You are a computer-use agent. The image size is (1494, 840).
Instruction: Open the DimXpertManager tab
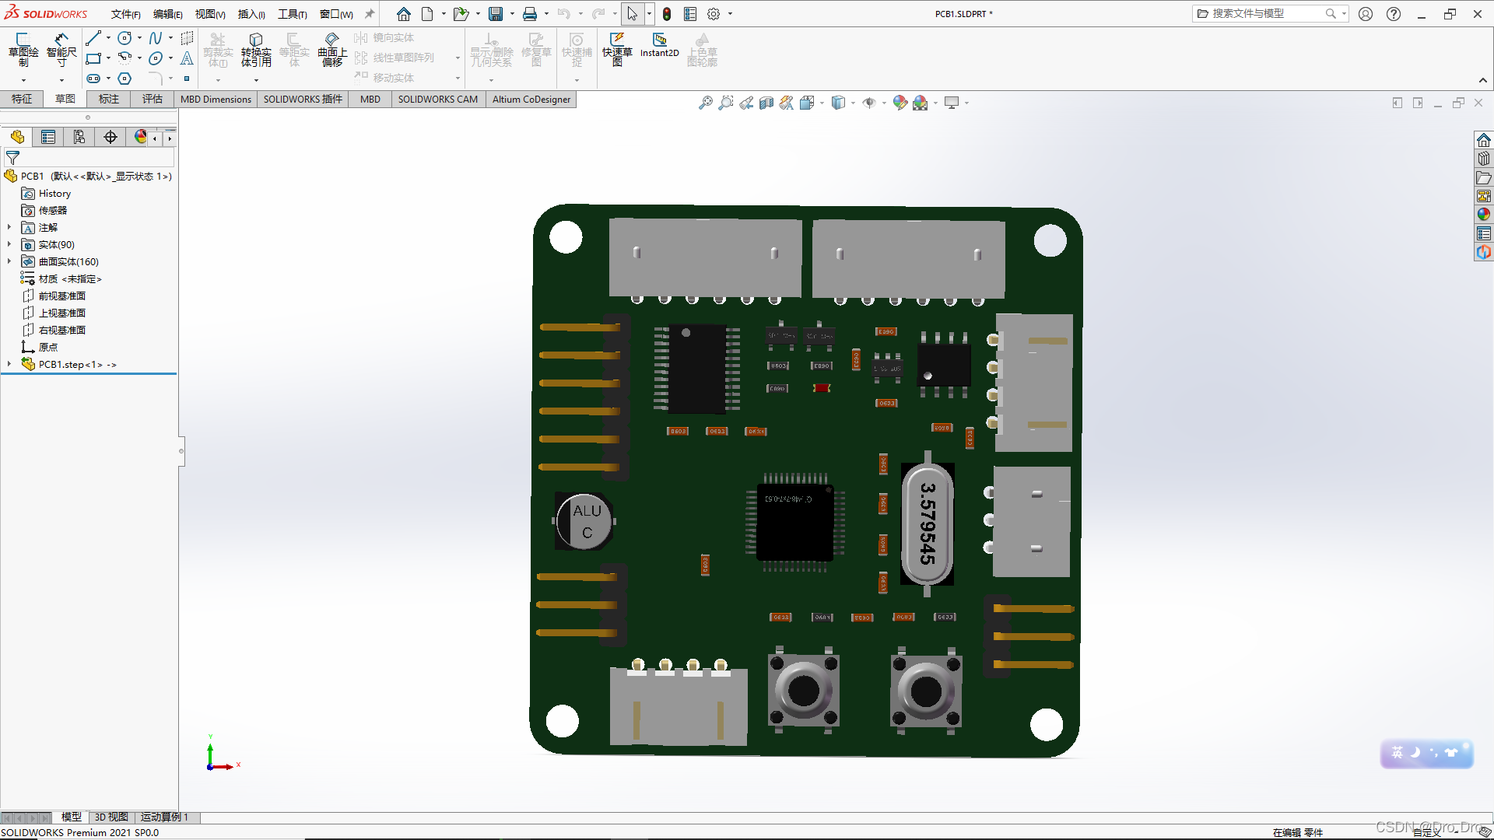coord(110,137)
